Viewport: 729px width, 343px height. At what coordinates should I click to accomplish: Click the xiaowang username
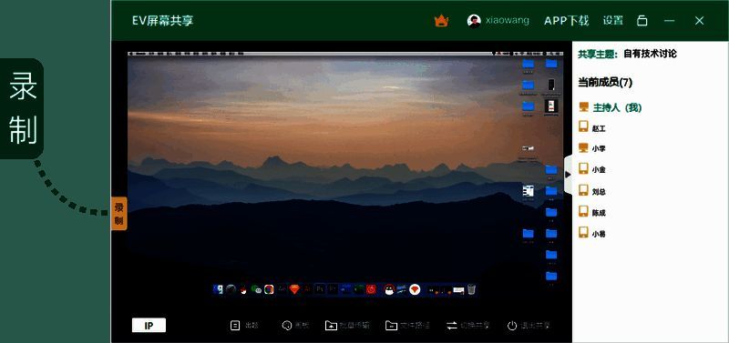click(508, 20)
